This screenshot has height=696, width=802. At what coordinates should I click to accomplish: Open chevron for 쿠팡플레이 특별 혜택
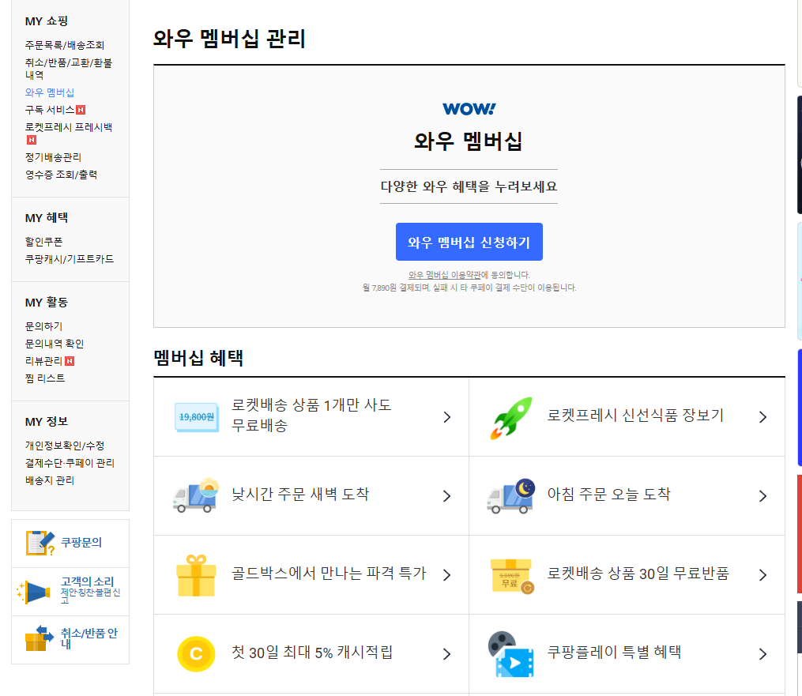762,654
